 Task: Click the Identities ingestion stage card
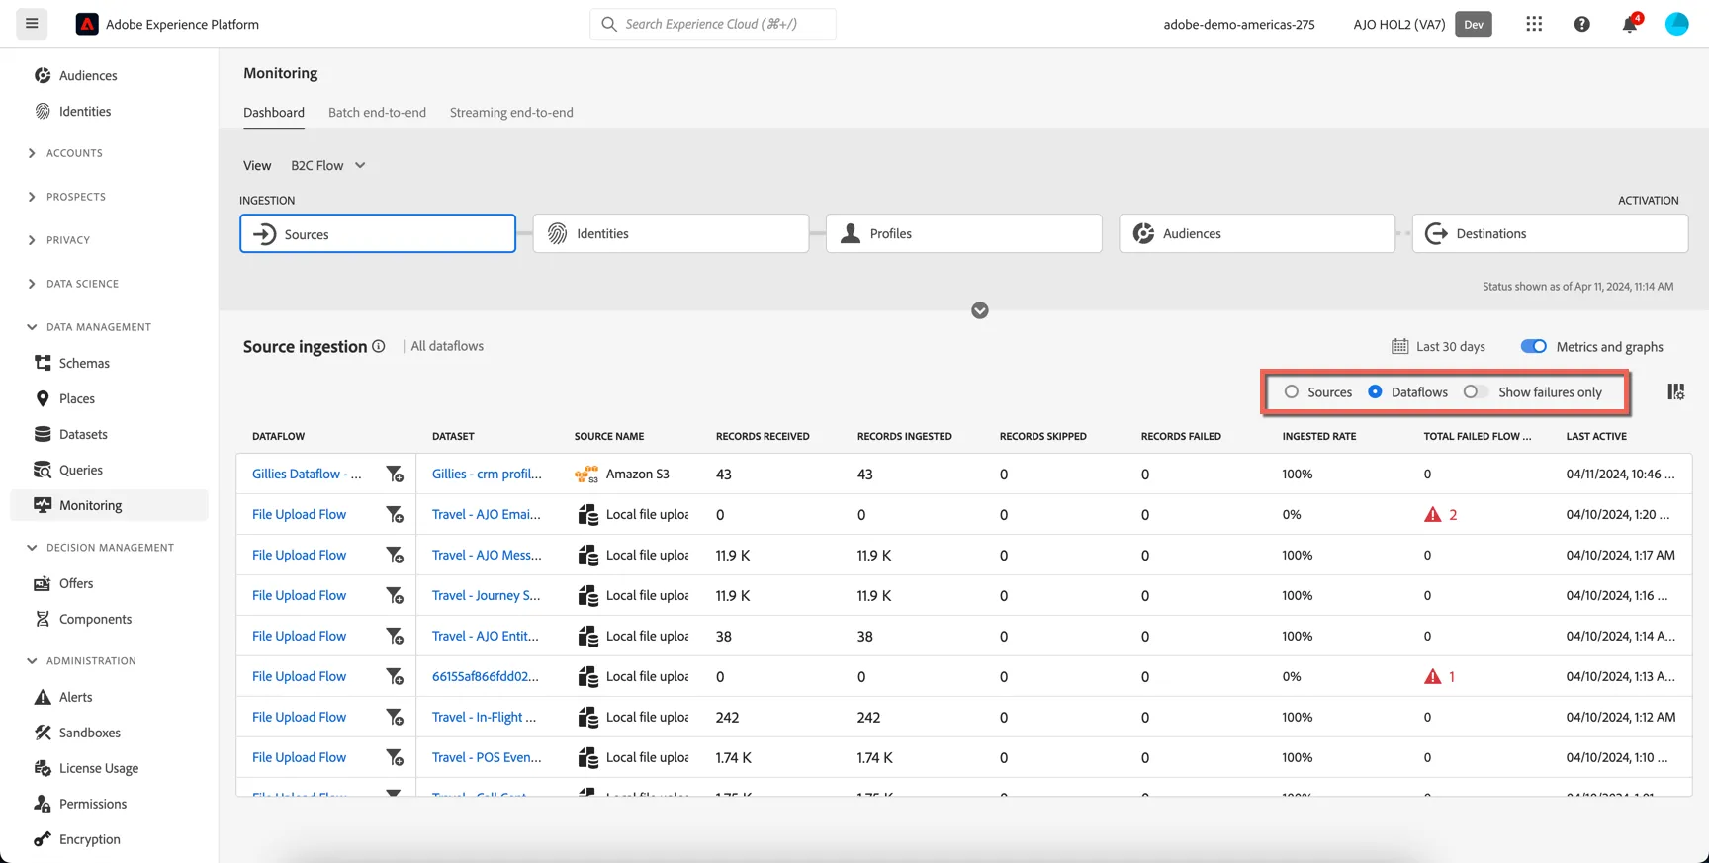tap(671, 234)
